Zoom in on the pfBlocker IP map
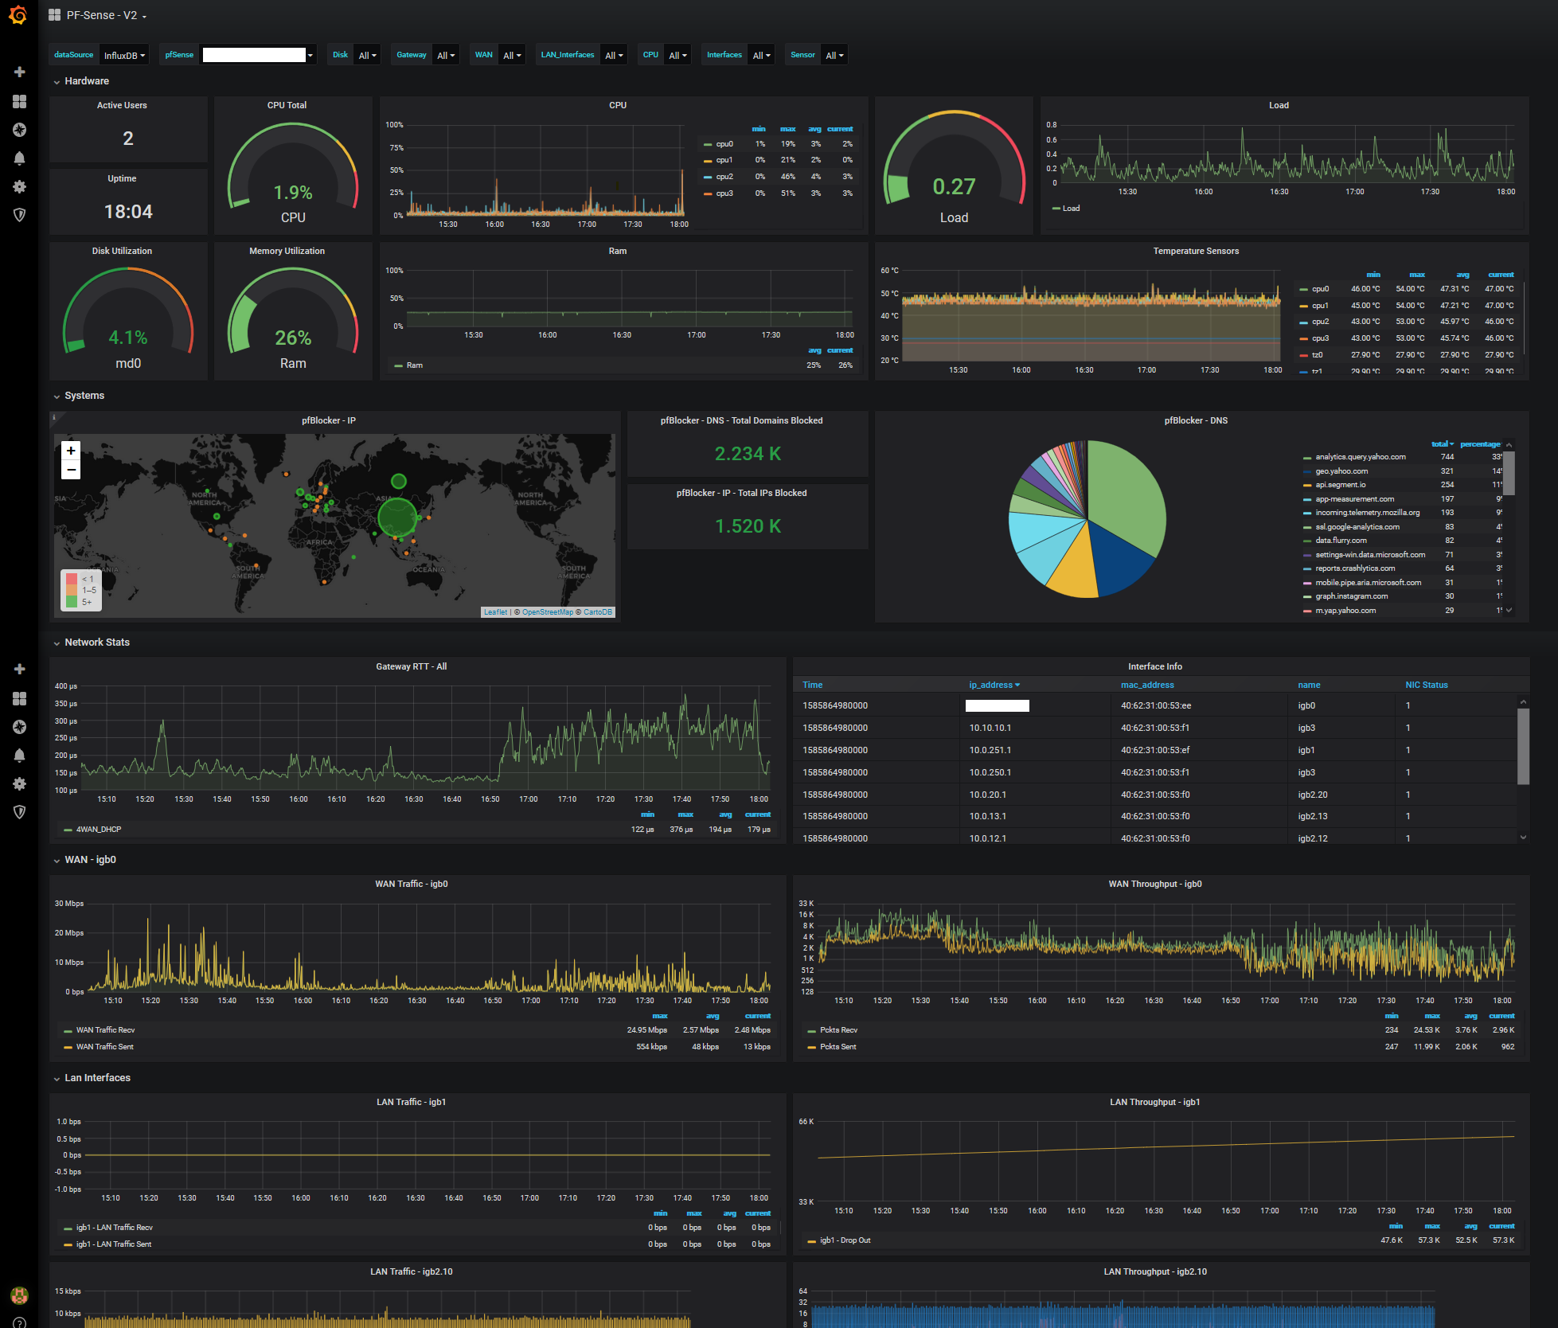 tap(71, 451)
